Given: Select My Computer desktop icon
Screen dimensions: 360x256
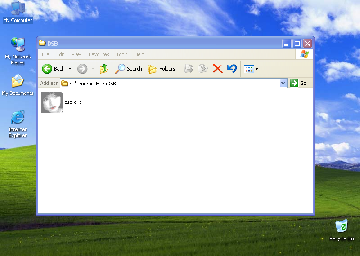Looking at the screenshot, I should click(x=18, y=12).
